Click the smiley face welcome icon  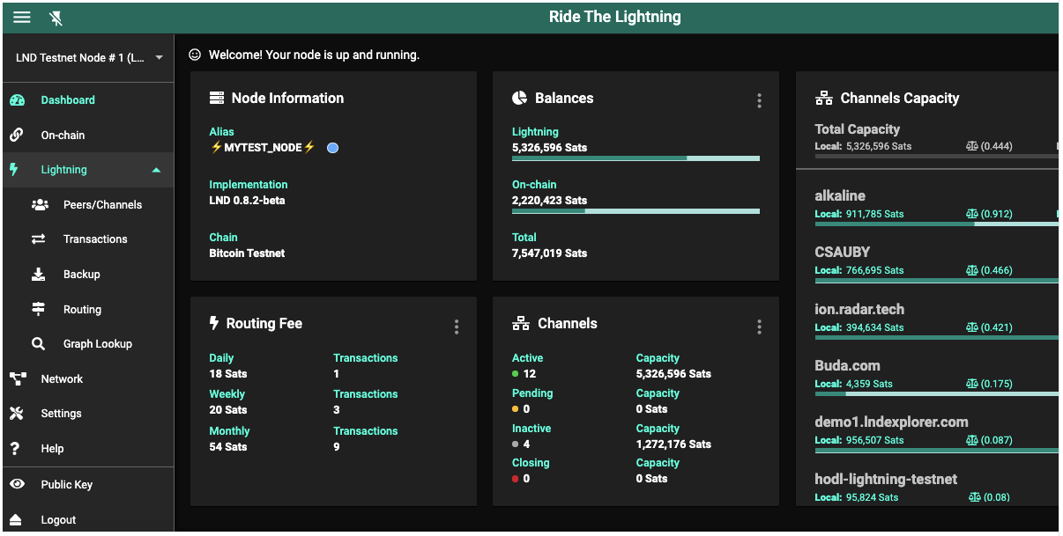196,55
